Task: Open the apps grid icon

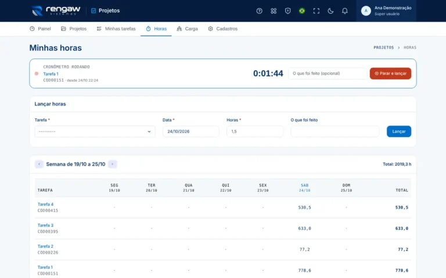Action: 274,11
